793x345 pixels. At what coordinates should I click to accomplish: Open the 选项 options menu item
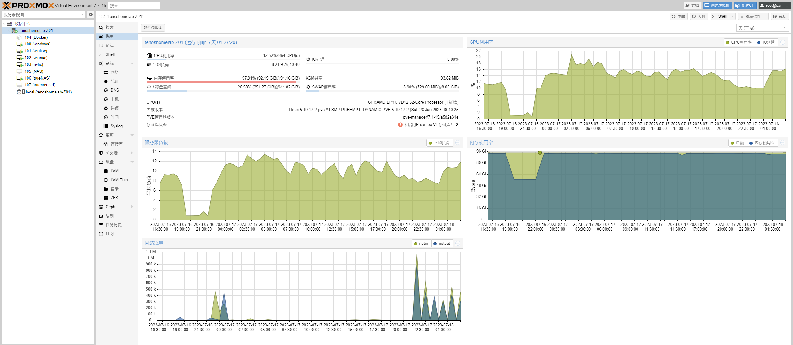coord(117,108)
